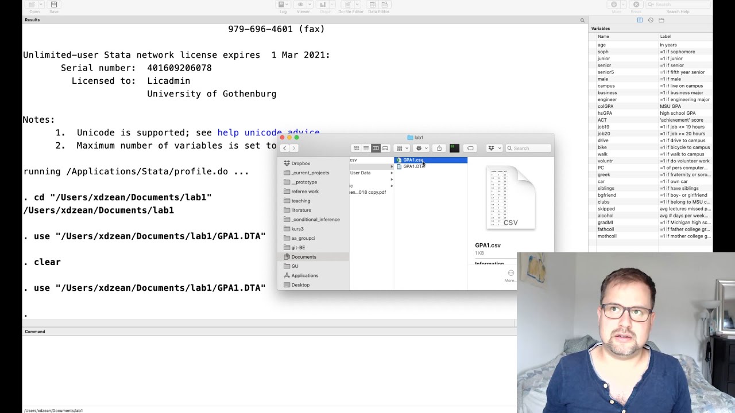
Task: Select git-BE folder in Finder sidebar
Action: tap(298, 247)
